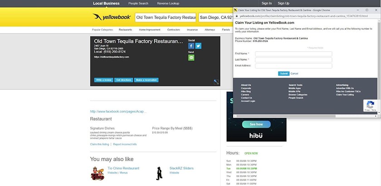The width and height of the screenshot is (381, 186).
Task: Select Florists category
Action: pos(226,30)
